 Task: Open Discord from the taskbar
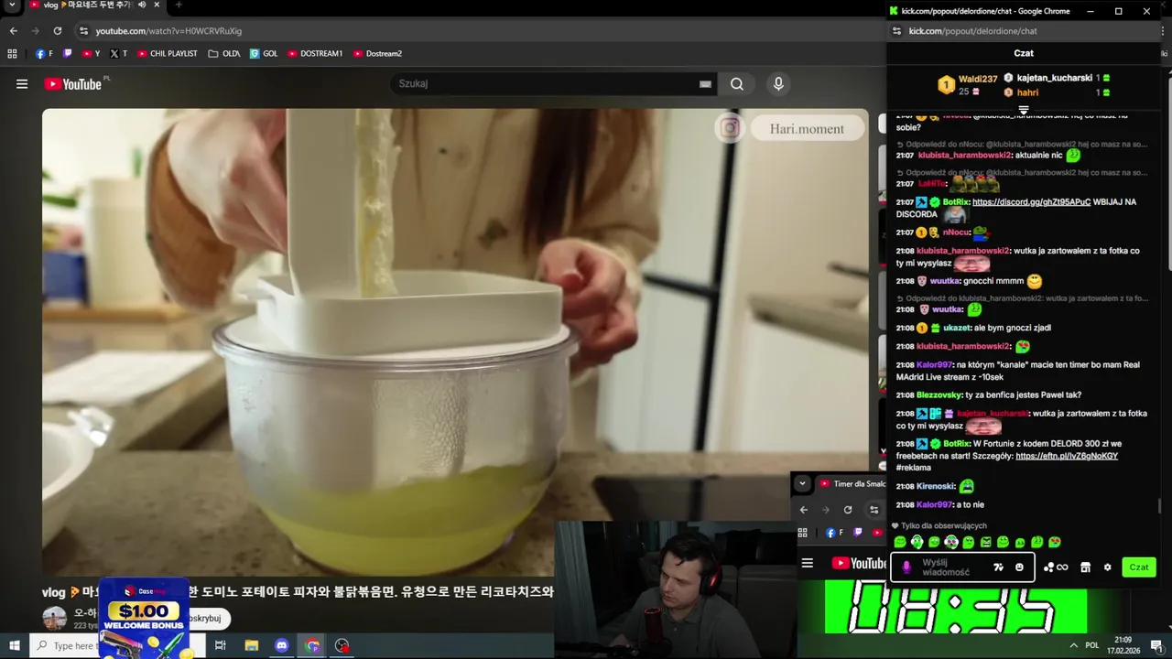282,646
